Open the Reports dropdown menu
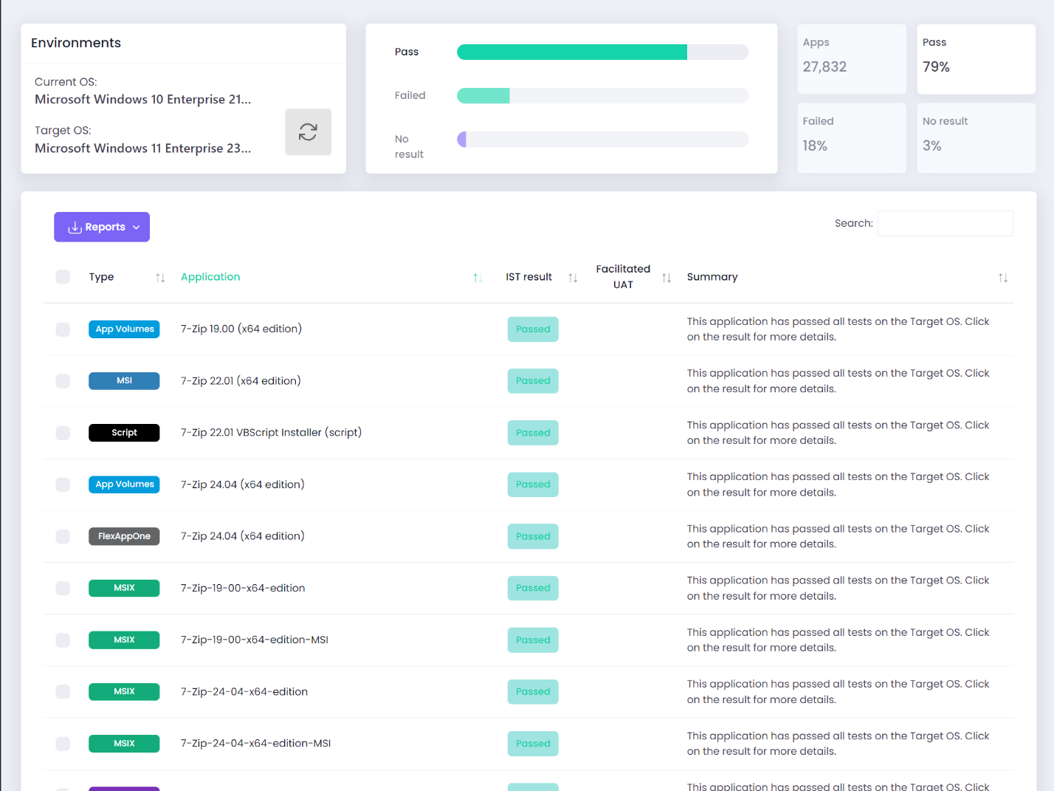Image resolution: width=1054 pixels, height=791 pixels. coord(102,227)
